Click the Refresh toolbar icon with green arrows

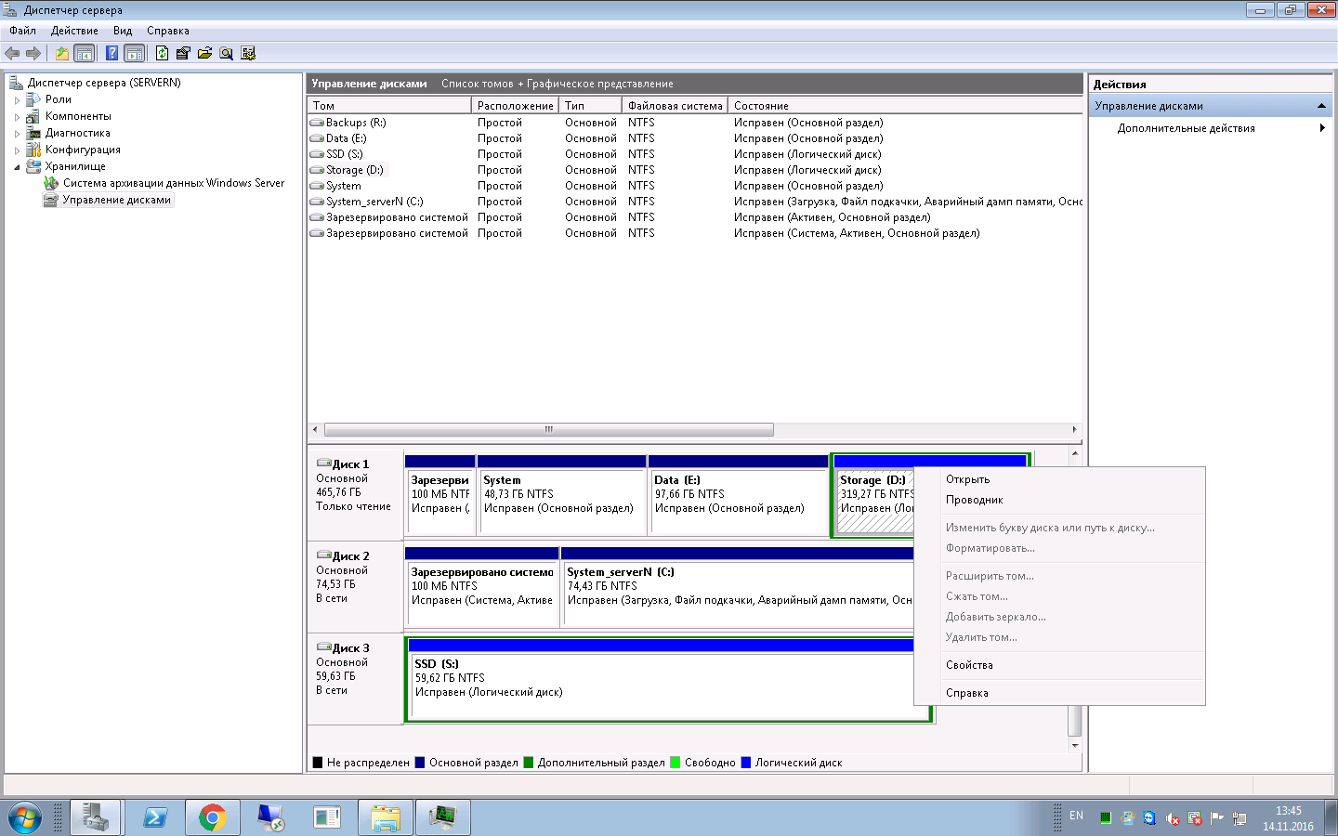click(163, 53)
